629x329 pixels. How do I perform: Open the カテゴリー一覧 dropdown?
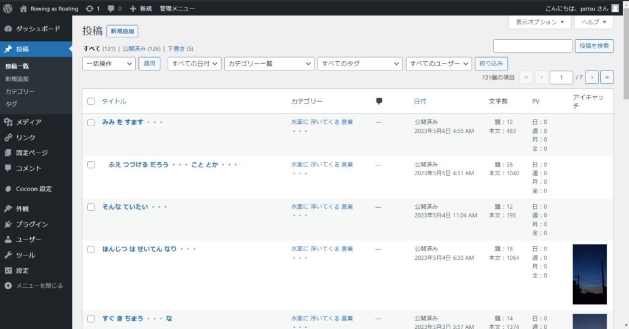269,64
